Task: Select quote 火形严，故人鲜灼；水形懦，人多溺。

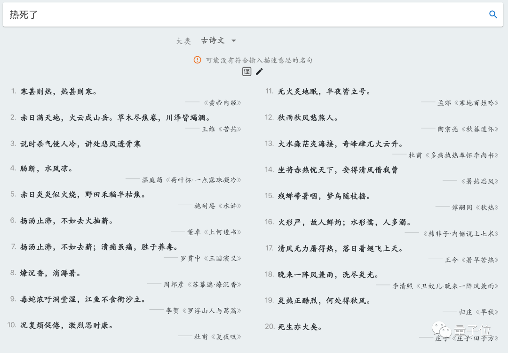Action: (345, 223)
